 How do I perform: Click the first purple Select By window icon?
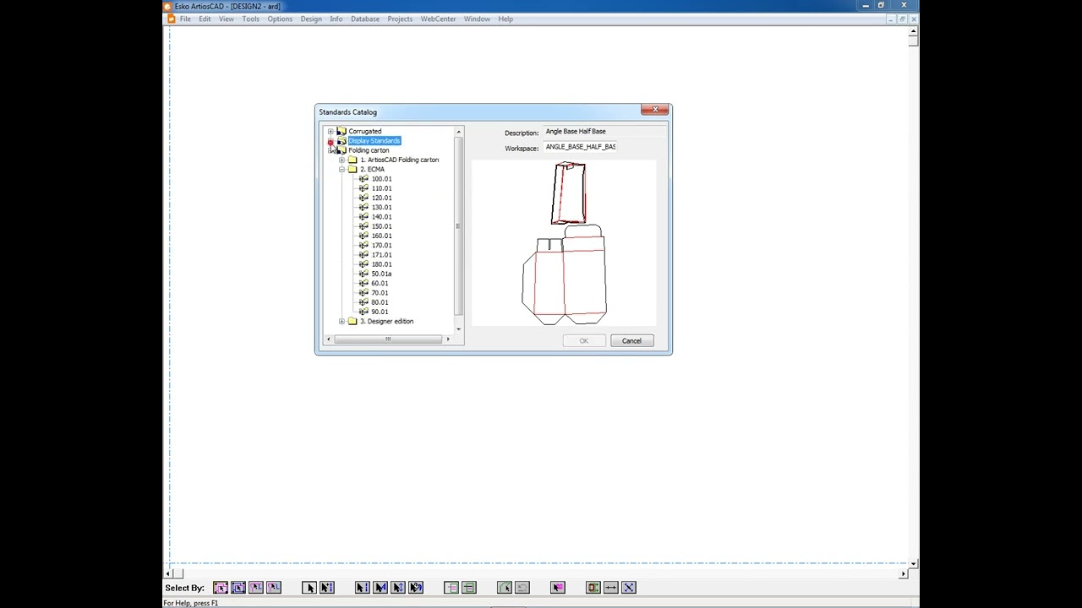click(x=220, y=587)
